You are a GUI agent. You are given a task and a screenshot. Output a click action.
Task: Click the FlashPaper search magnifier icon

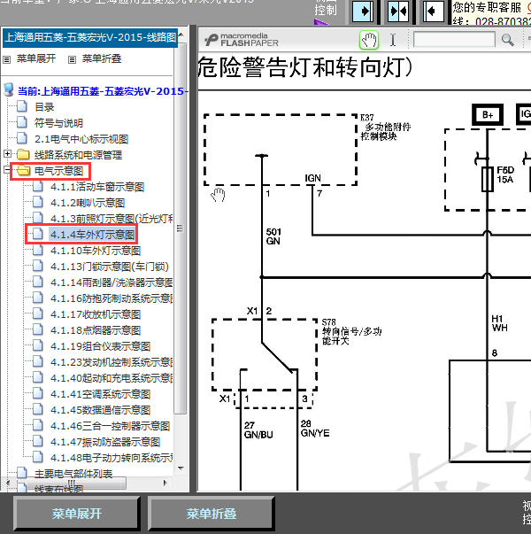[507, 40]
